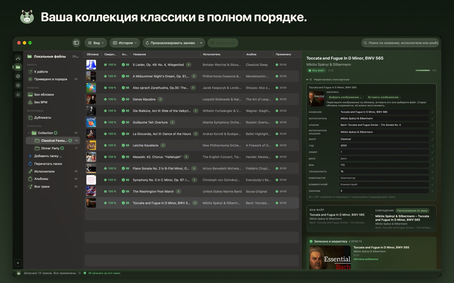Click the dashed plus button at the rail bottom
This screenshot has height=283, width=454.
(x=18, y=263)
